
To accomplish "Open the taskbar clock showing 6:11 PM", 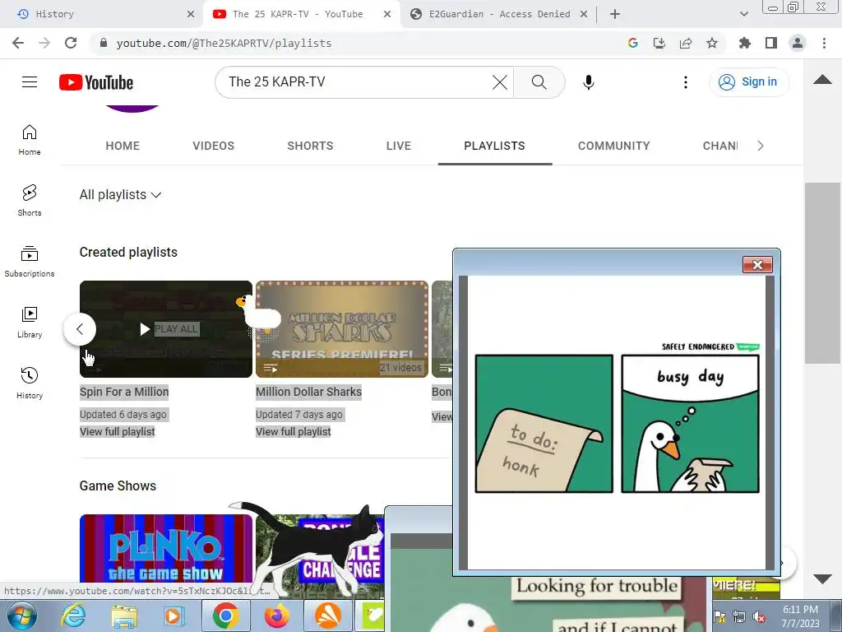I will pos(799,616).
